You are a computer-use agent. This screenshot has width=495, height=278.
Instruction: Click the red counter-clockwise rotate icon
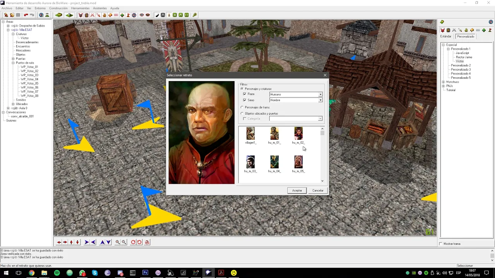[139, 242]
